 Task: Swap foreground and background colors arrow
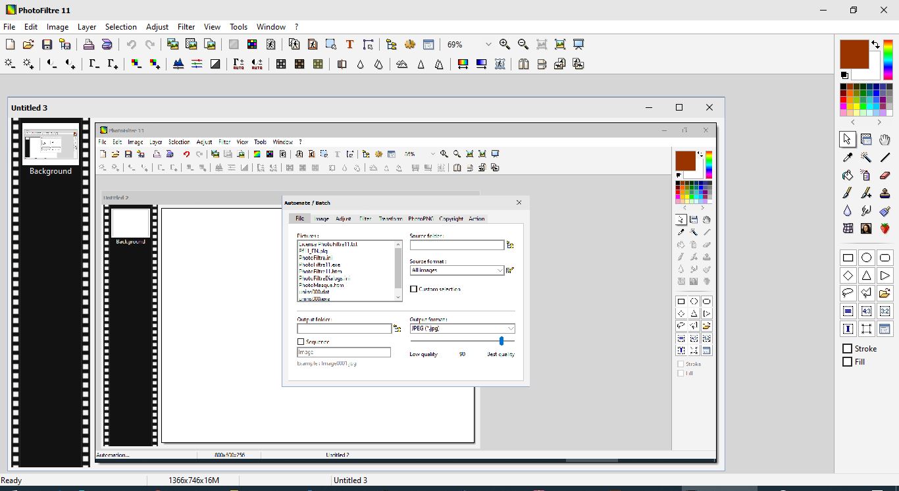875,45
